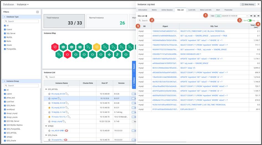
Task: Click the Slide History button
Action: point(248,4)
